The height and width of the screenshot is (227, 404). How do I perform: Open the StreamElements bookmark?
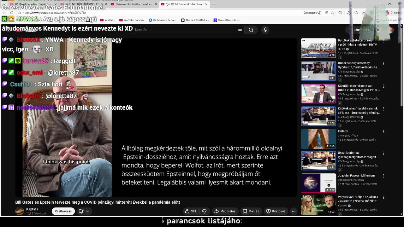coord(227,20)
